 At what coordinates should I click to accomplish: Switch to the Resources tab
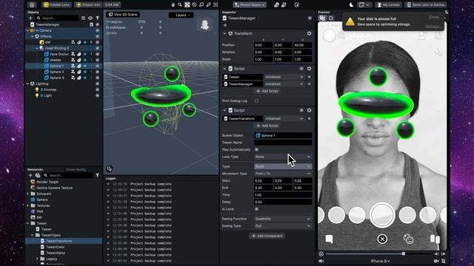pos(35,169)
